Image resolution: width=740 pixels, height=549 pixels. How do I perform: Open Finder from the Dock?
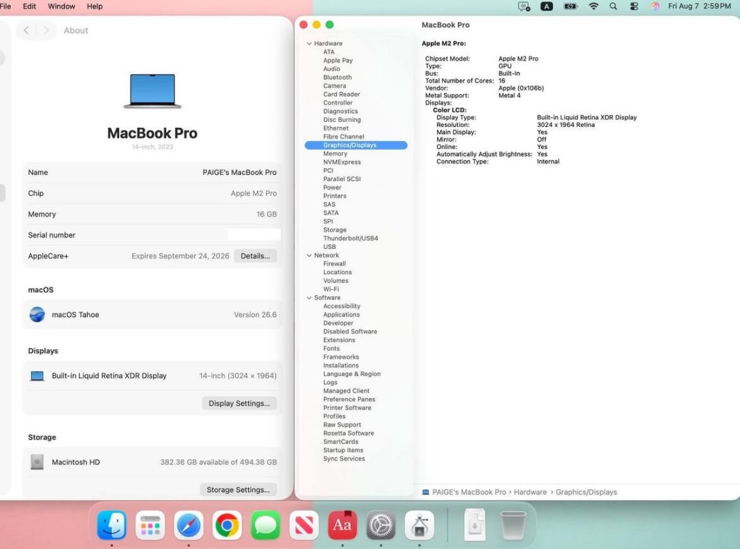coord(112,525)
